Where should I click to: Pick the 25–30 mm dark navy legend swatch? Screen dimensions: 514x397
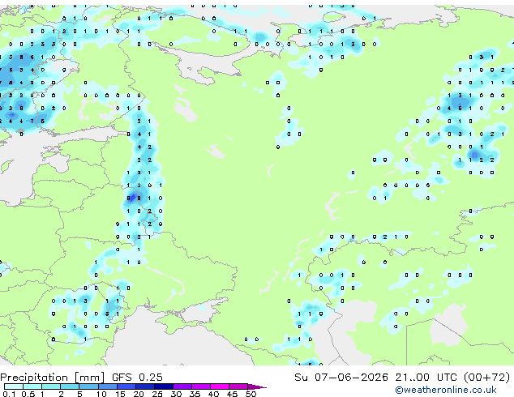pos(164,386)
